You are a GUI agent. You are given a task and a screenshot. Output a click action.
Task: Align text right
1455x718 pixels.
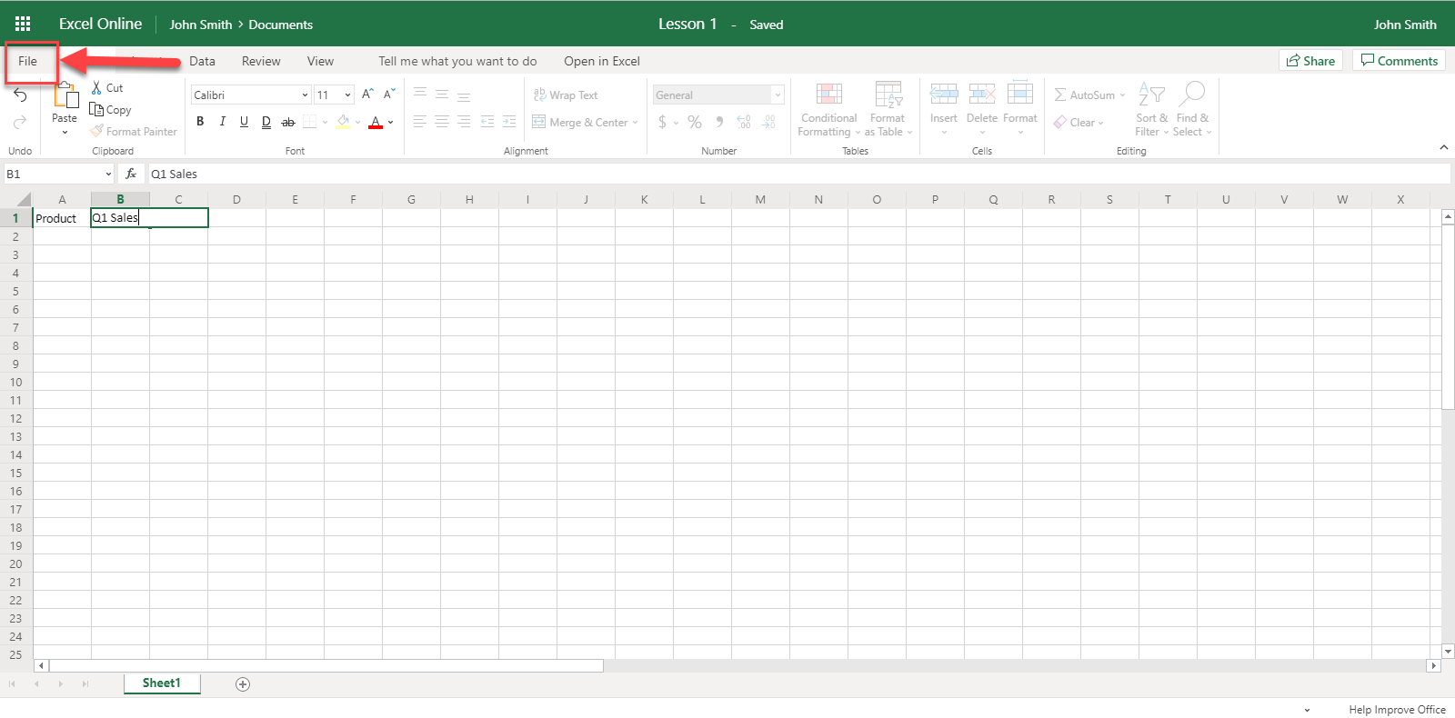464,122
